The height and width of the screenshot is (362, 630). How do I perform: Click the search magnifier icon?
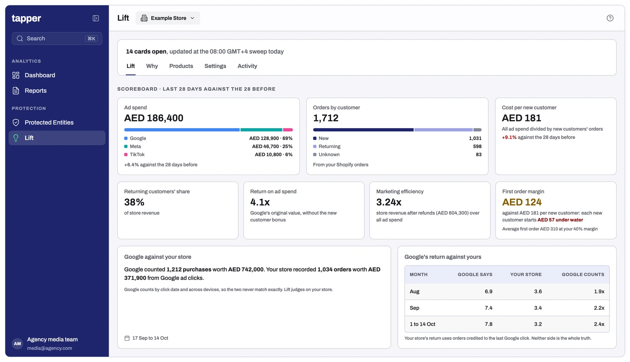20,39
